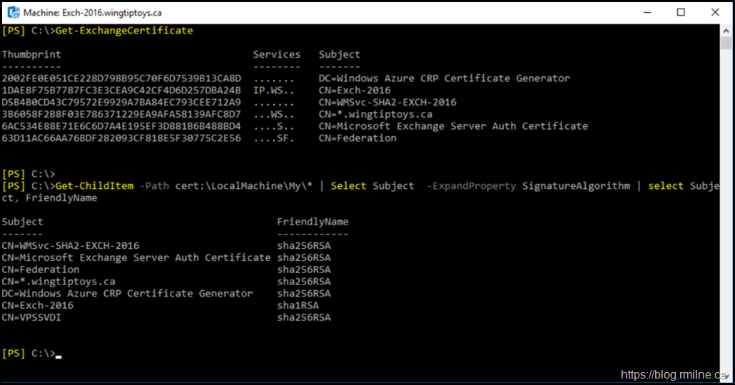The image size is (735, 385).
Task: Maximize the Exch-2016 shell window
Action: pos(680,12)
